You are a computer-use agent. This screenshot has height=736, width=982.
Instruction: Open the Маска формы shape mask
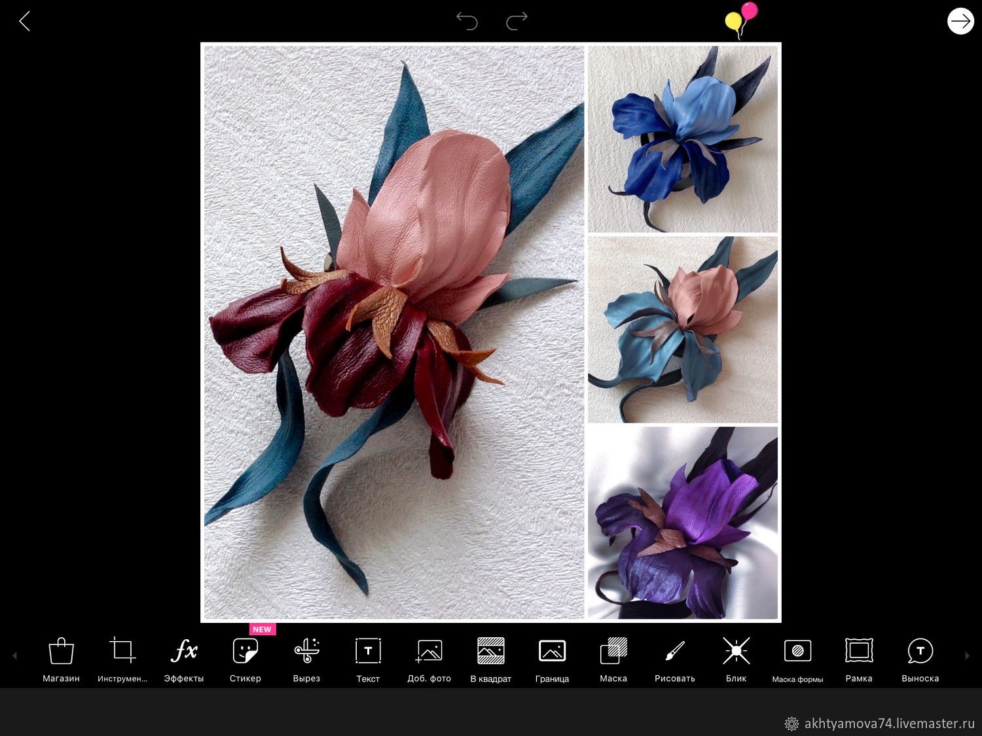(797, 659)
